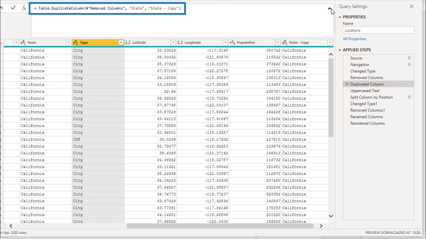
Task: Collapse the APPLIED STEPS section
Action: click(x=340, y=50)
